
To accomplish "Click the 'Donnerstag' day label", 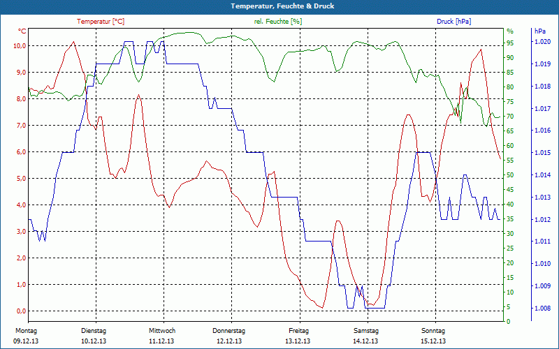I will point(229,331).
